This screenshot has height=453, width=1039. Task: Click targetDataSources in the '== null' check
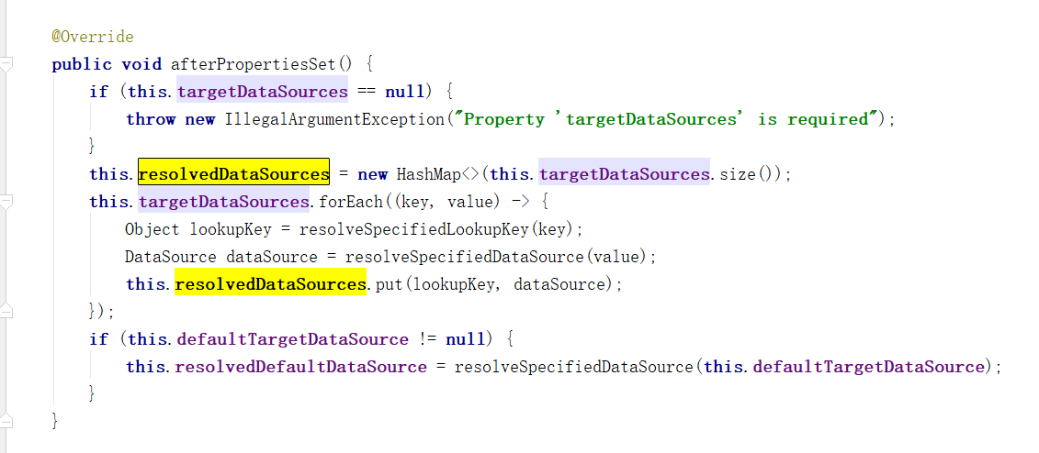pyautogui.click(x=263, y=92)
